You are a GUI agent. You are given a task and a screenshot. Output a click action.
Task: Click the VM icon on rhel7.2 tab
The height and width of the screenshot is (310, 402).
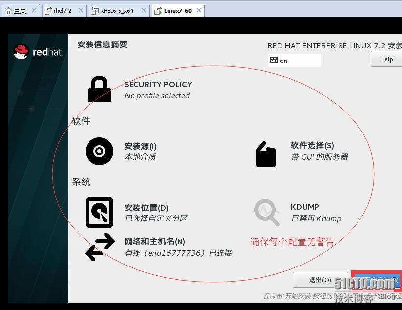coord(48,11)
